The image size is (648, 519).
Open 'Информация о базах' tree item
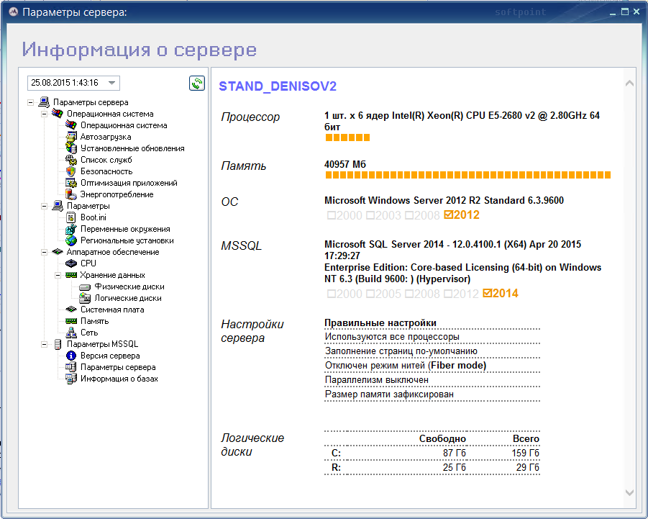119,379
